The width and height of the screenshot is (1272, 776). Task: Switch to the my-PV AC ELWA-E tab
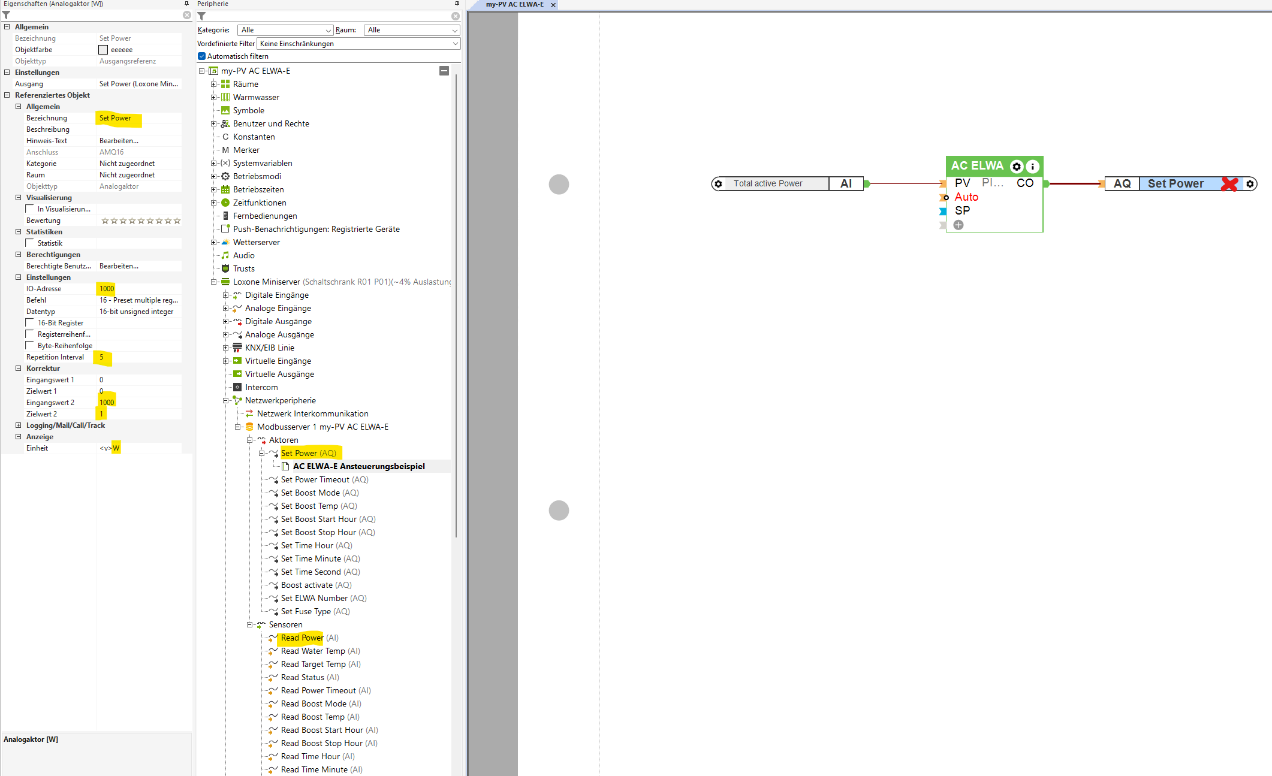point(514,4)
